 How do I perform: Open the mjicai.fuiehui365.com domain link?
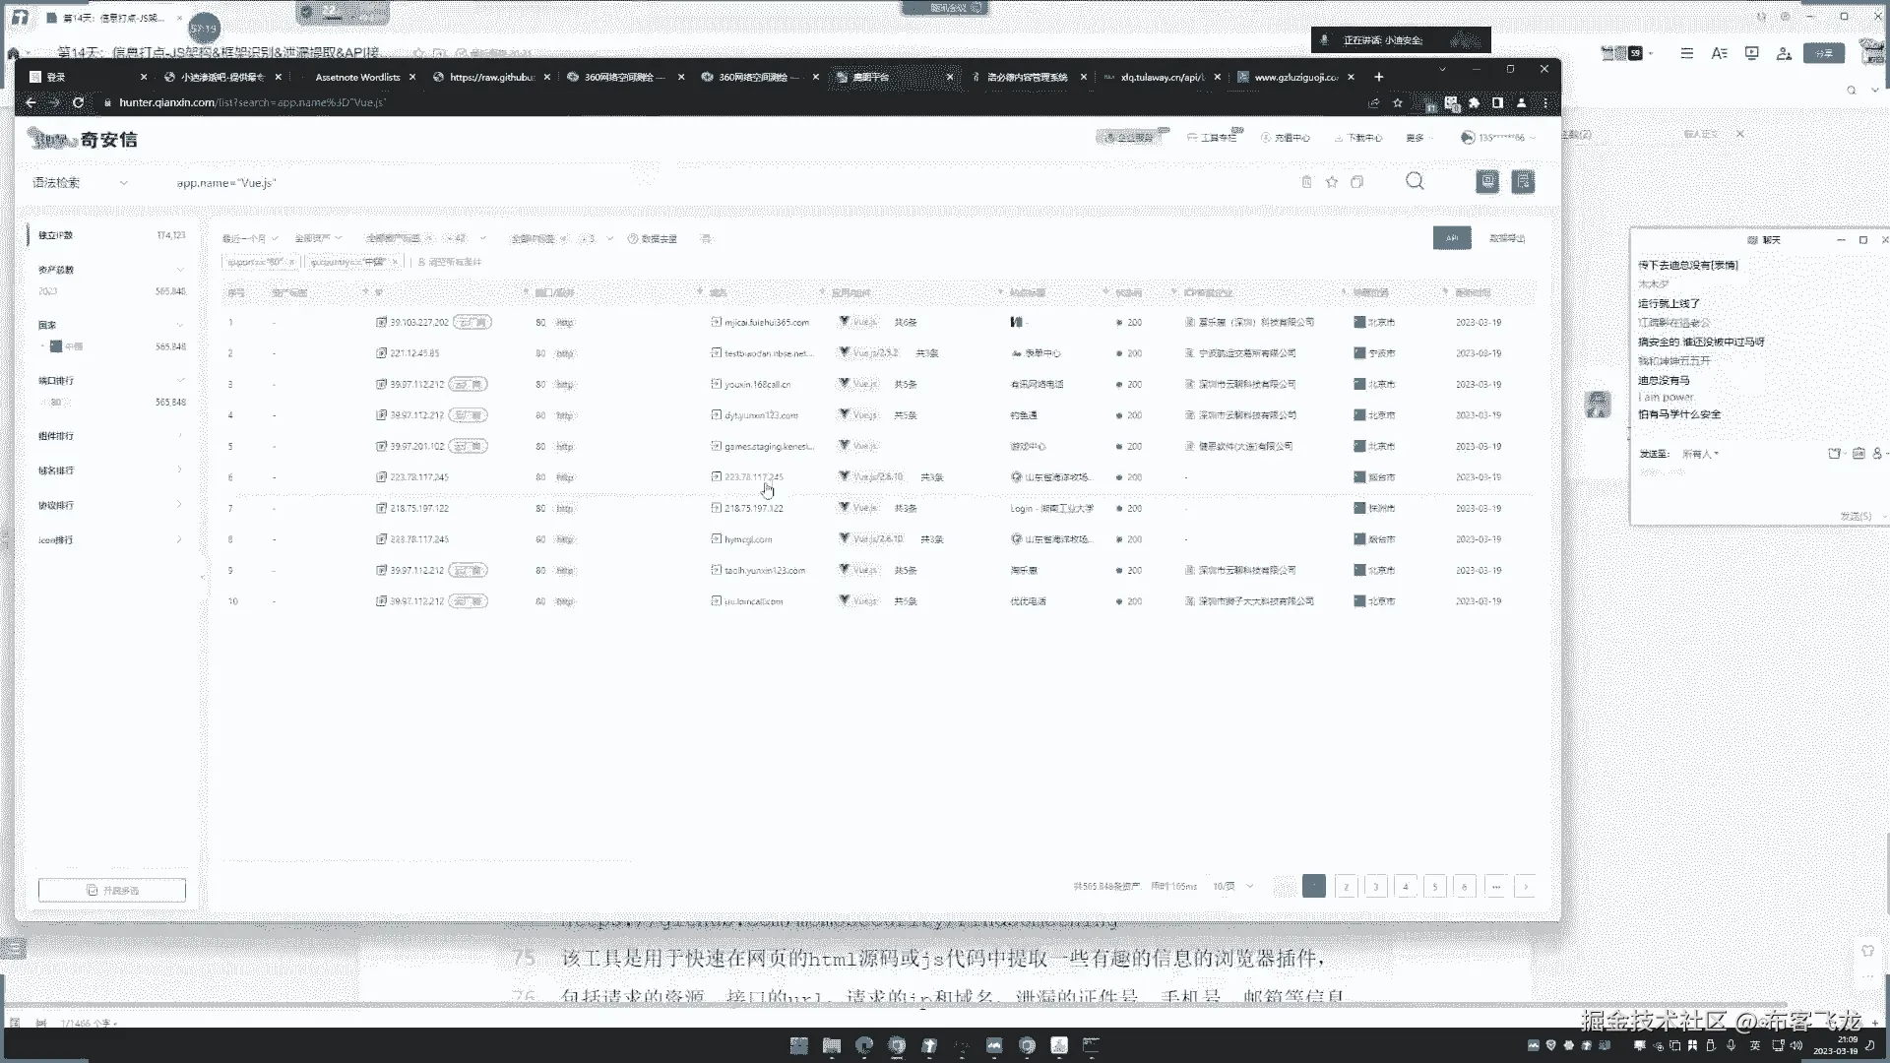[766, 323]
